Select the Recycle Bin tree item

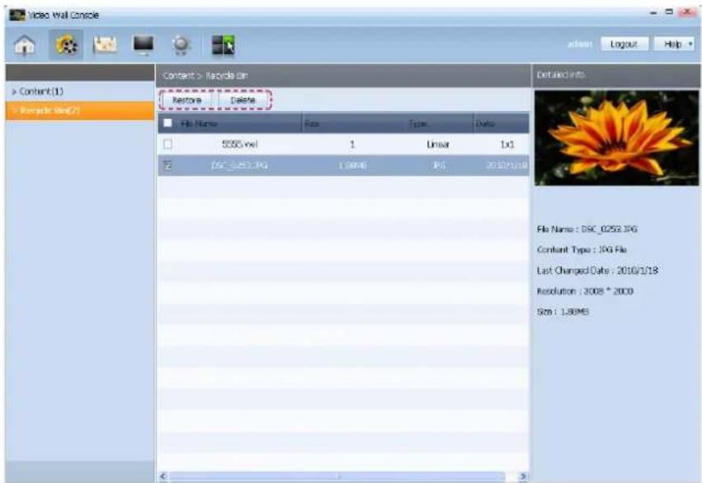tap(80, 110)
